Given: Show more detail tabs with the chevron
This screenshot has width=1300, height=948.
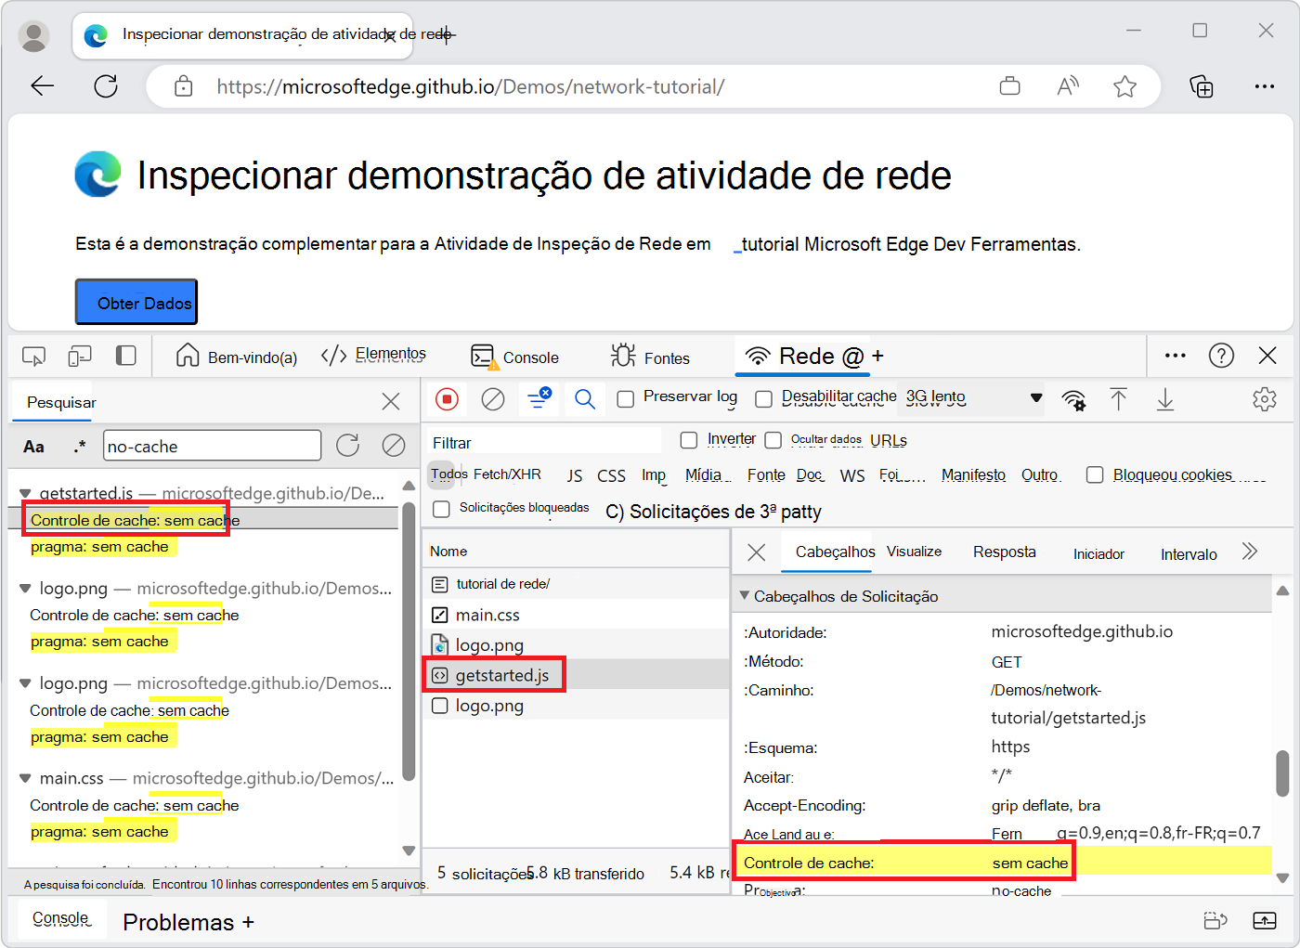Looking at the screenshot, I should coord(1250,552).
